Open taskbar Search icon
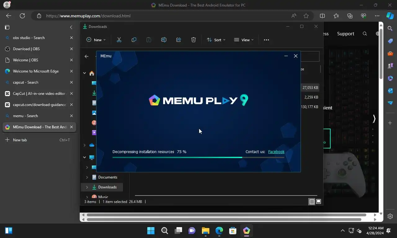Image resolution: width=397 pixels, height=238 pixels. 165,231
